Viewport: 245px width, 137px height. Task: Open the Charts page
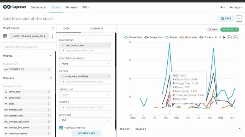coord(56,7)
